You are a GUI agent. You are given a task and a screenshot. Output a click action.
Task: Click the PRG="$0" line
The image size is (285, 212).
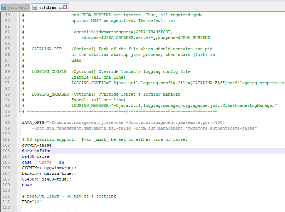(32, 202)
